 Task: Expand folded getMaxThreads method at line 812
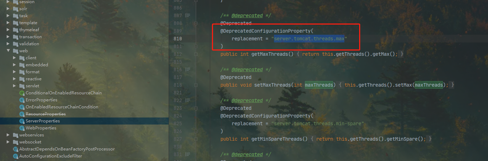[196, 54]
